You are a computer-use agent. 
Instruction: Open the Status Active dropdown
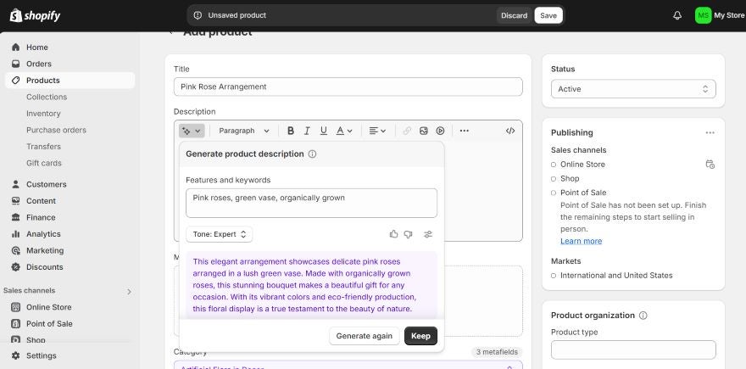coord(633,89)
